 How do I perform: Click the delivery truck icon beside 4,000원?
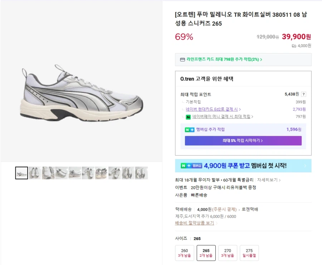coord(294,46)
